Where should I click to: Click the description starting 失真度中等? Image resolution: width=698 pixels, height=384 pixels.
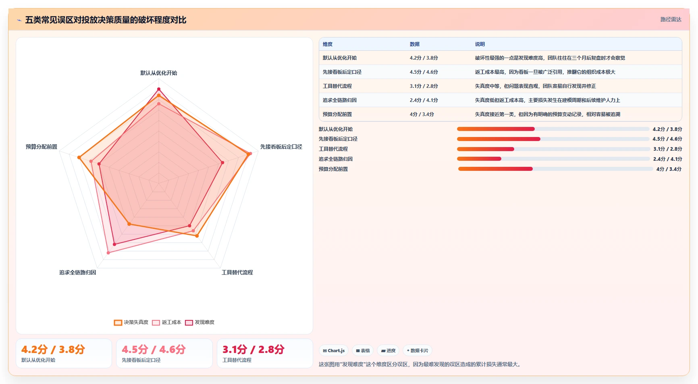[x=536, y=86]
